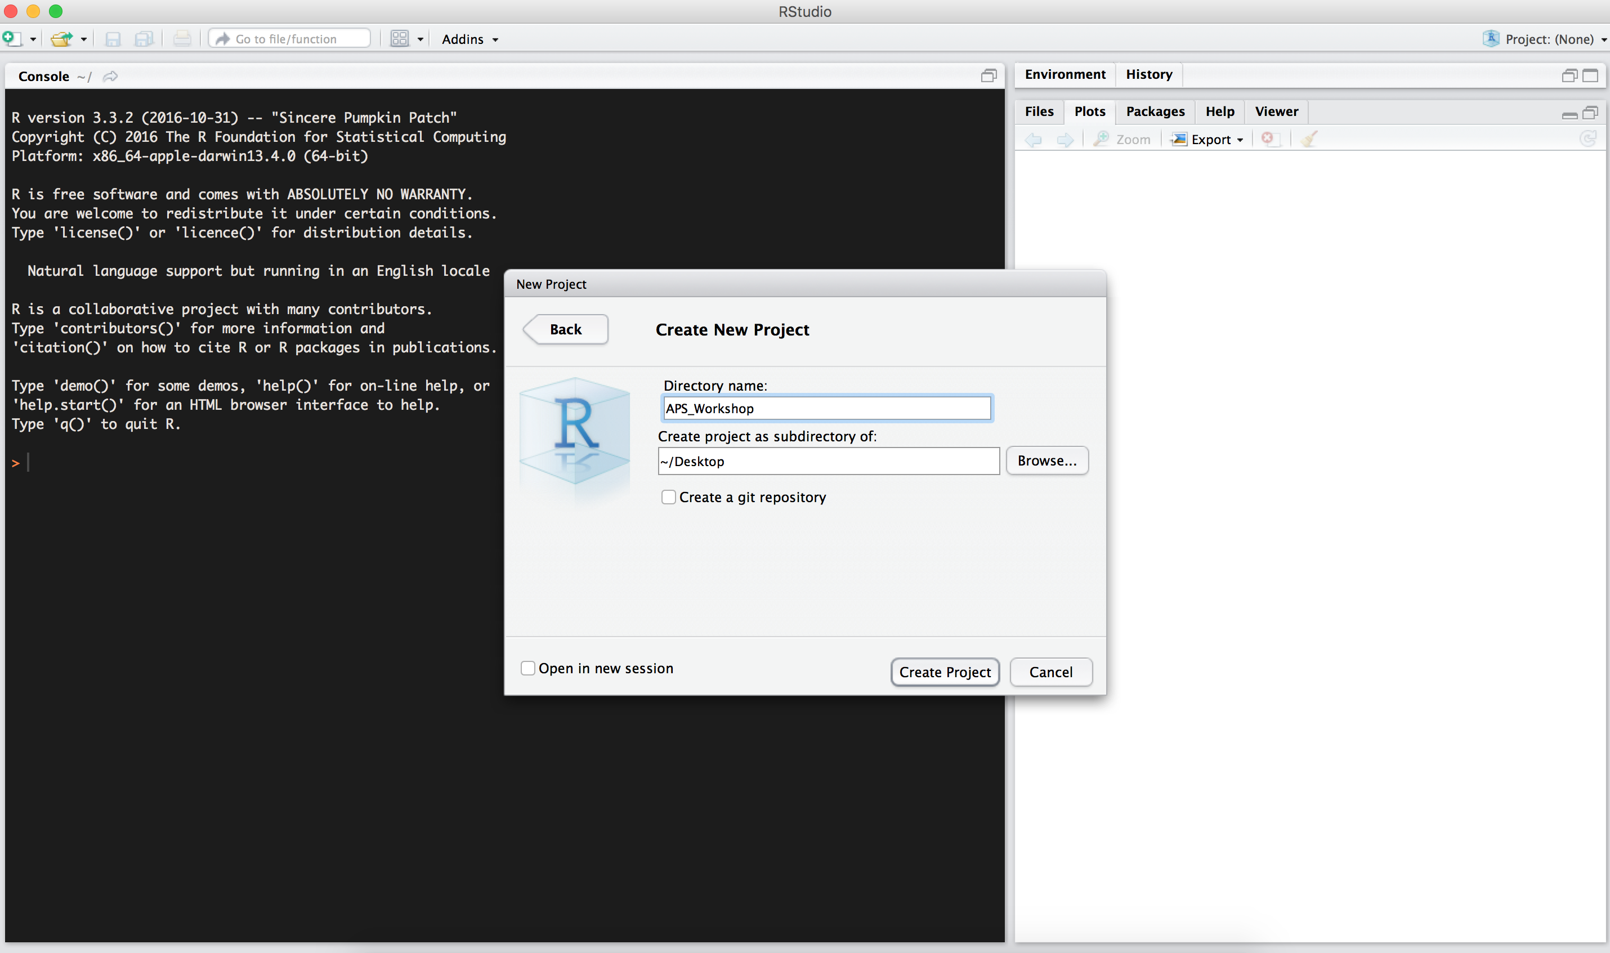Switch to the History tab

1148,74
